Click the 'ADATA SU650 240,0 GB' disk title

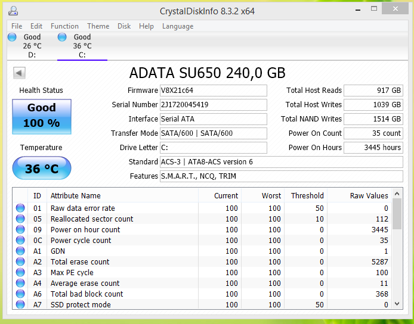coord(207,73)
